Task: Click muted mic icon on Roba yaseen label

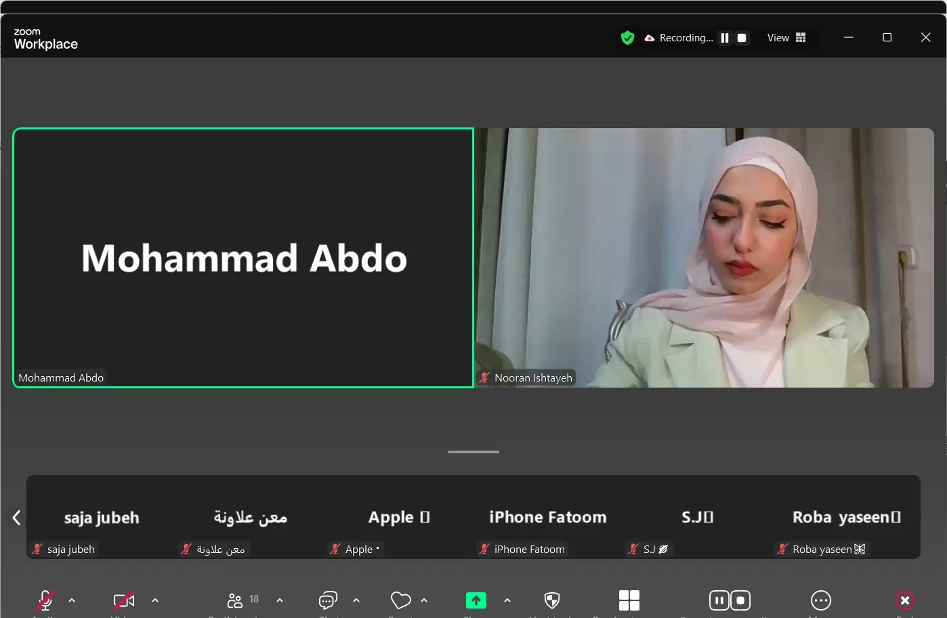Action: pyautogui.click(x=782, y=549)
